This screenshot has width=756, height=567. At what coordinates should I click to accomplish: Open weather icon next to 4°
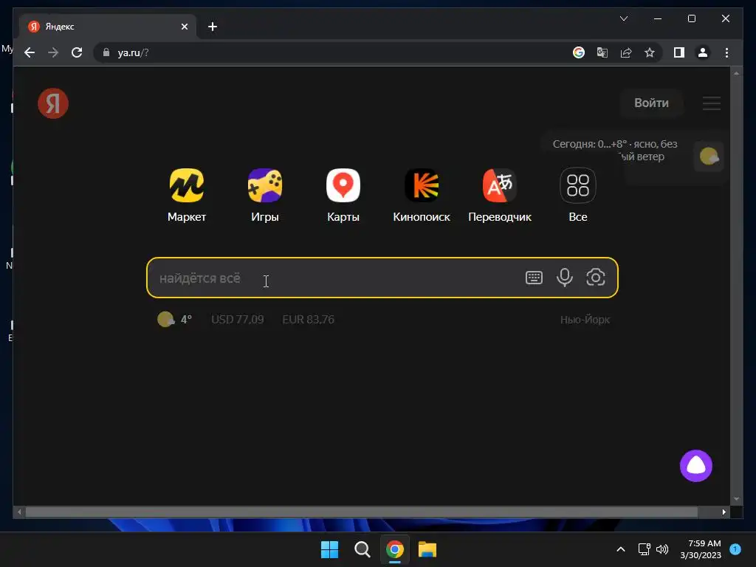pyautogui.click(x=165, y=319)
